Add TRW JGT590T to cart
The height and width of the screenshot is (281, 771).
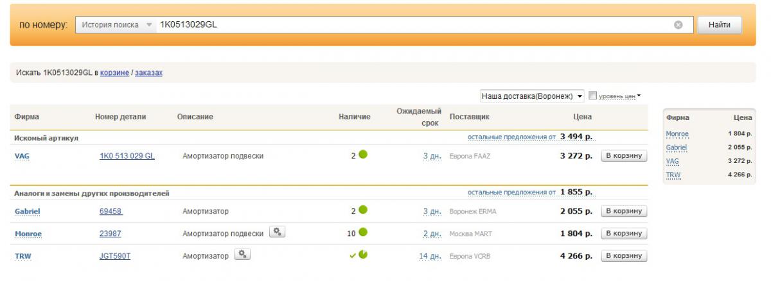point(624,255)
